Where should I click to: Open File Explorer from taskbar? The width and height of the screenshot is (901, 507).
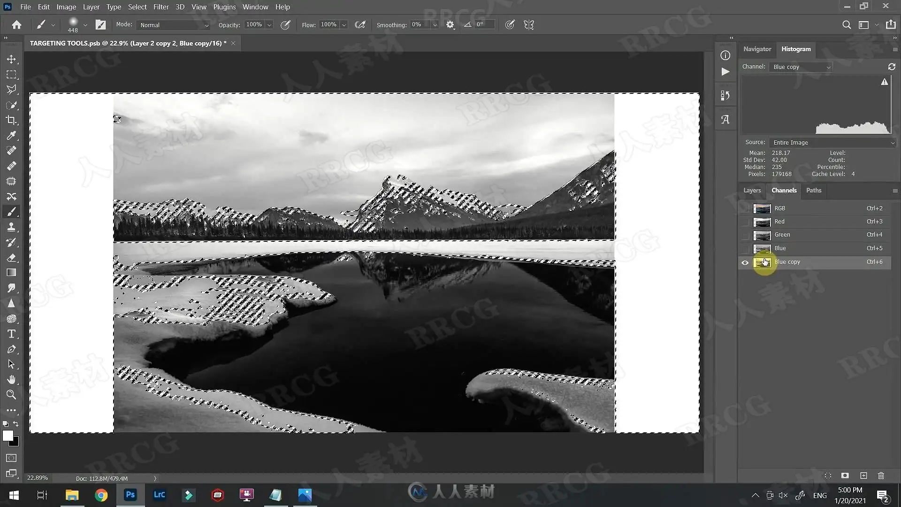pos(72,495)
